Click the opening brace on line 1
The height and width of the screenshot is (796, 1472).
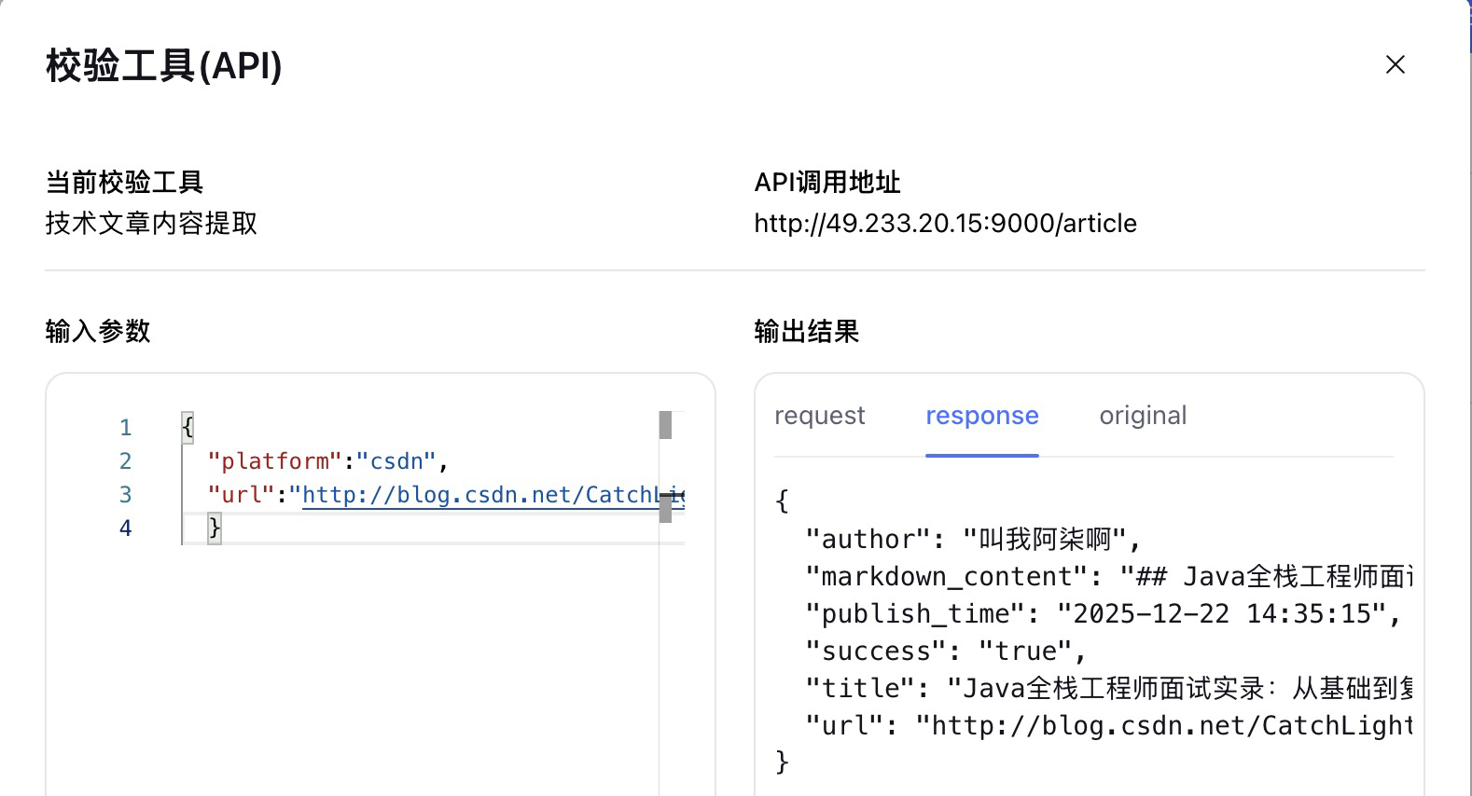[187, 428]
